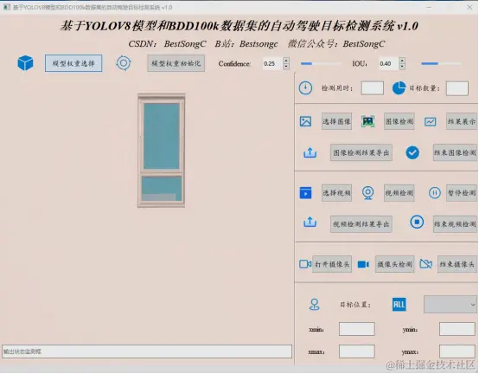
Task: Click the blue checkmark icon beside 结束图像检测
Action: [x=412, y=152]
